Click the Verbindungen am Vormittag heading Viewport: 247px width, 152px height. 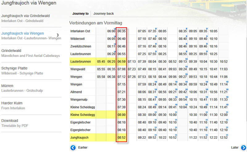click(x=96, y=23)
